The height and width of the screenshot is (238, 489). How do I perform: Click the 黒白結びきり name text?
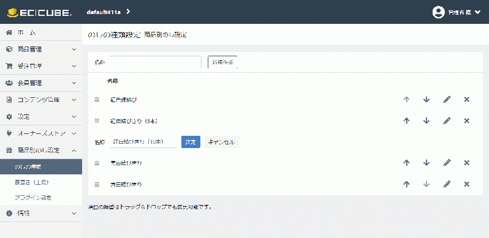126,163
